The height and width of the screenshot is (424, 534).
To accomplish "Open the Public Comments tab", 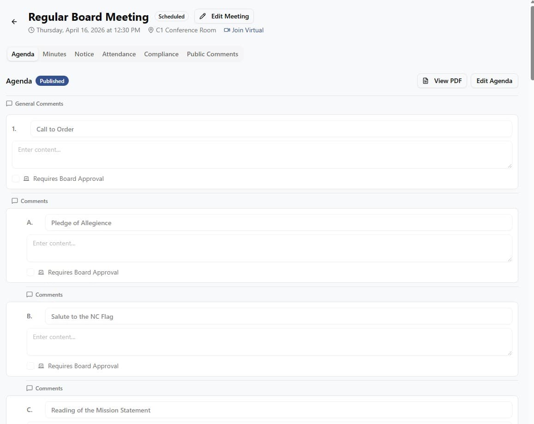I will (x=212, y=54).
